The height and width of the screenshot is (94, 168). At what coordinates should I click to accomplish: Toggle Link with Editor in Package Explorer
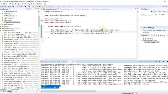click(x=29, y=9)
